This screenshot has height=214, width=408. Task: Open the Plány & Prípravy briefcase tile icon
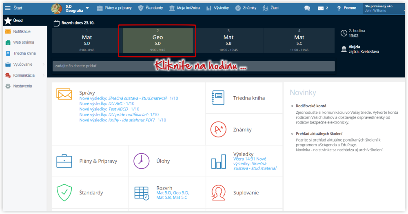(x=64, y=161)
